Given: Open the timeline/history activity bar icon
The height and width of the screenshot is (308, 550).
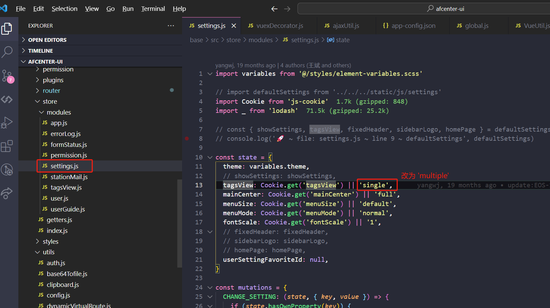Looking at the screenshot, I should (x=7, y=170).
